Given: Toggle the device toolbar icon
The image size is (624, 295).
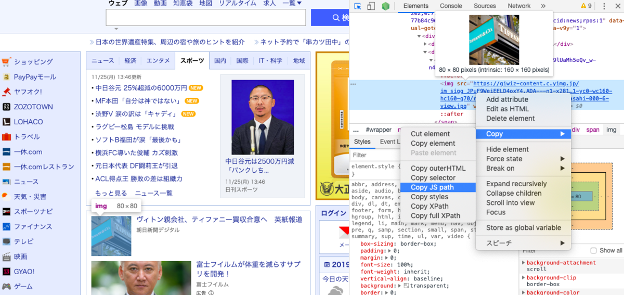Looking at the screenshot, I should point(371,6).
